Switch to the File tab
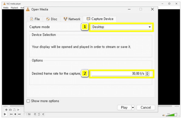The height and width of the screenshot is (118, 182). (35, 19)
